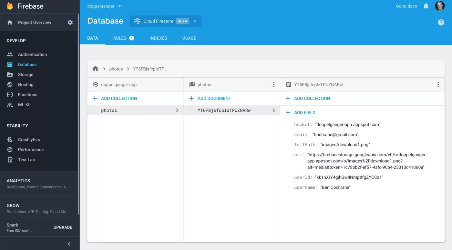Expand the ANALYTICS section
Screen dimensions: 452x250
(39, 184)
